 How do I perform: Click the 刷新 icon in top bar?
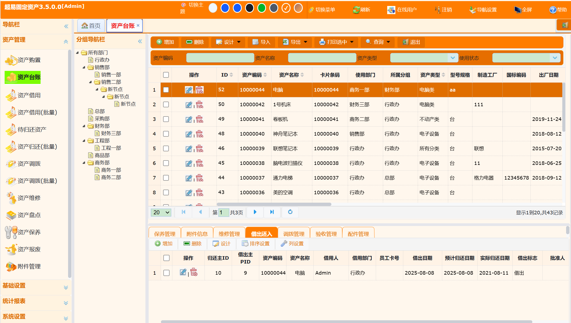click(x=356, y=10)
